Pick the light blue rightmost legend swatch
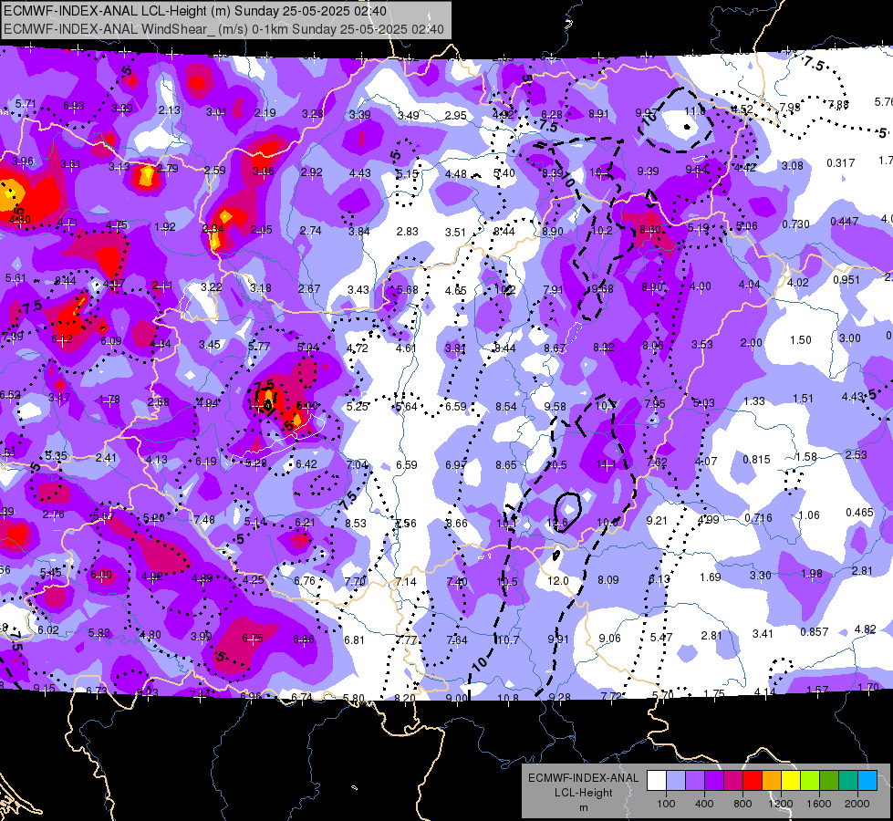 (x=867, y=781)
